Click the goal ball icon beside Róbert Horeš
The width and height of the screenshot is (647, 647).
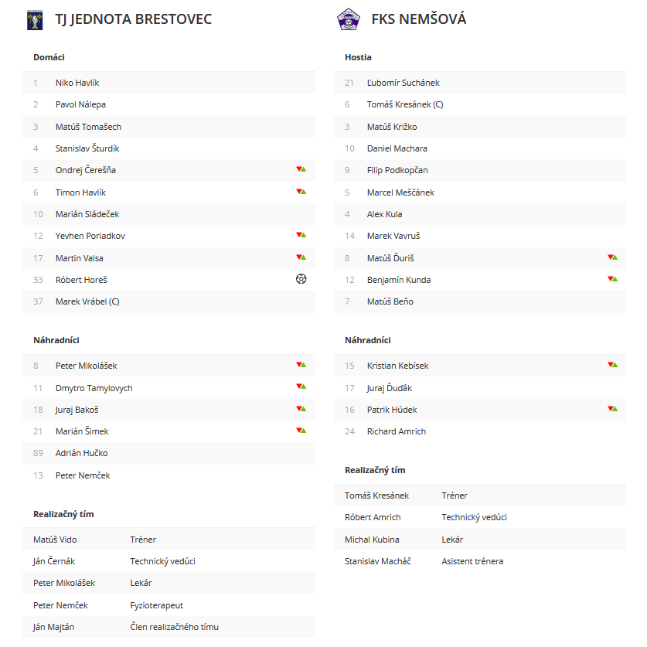pos(301,279)
